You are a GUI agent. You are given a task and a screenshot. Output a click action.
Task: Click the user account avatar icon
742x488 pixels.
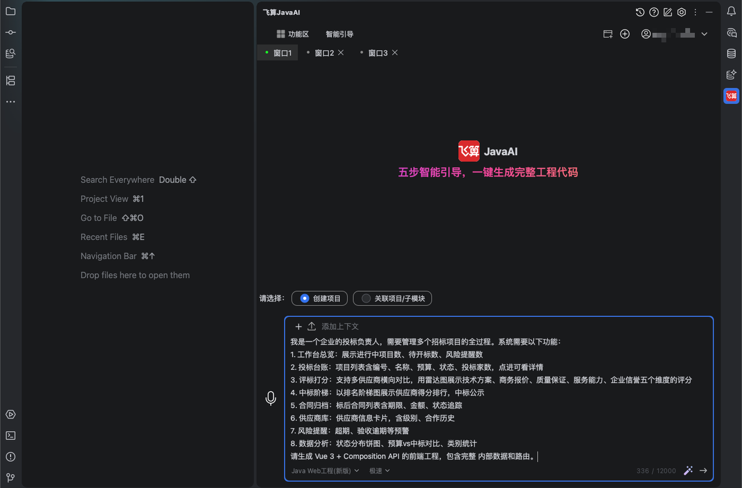pos(646,34)
